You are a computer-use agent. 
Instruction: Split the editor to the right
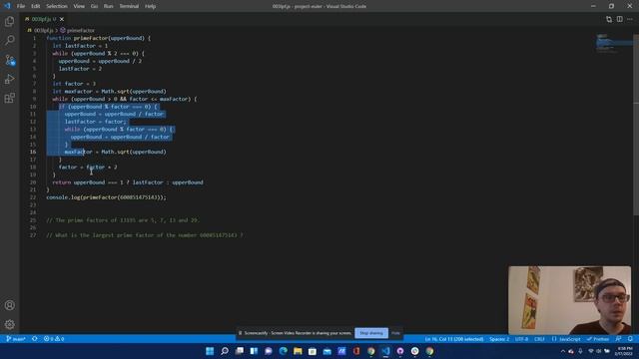point(619,19)
